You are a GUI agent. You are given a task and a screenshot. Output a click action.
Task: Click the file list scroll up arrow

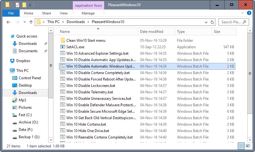point(250,30)
